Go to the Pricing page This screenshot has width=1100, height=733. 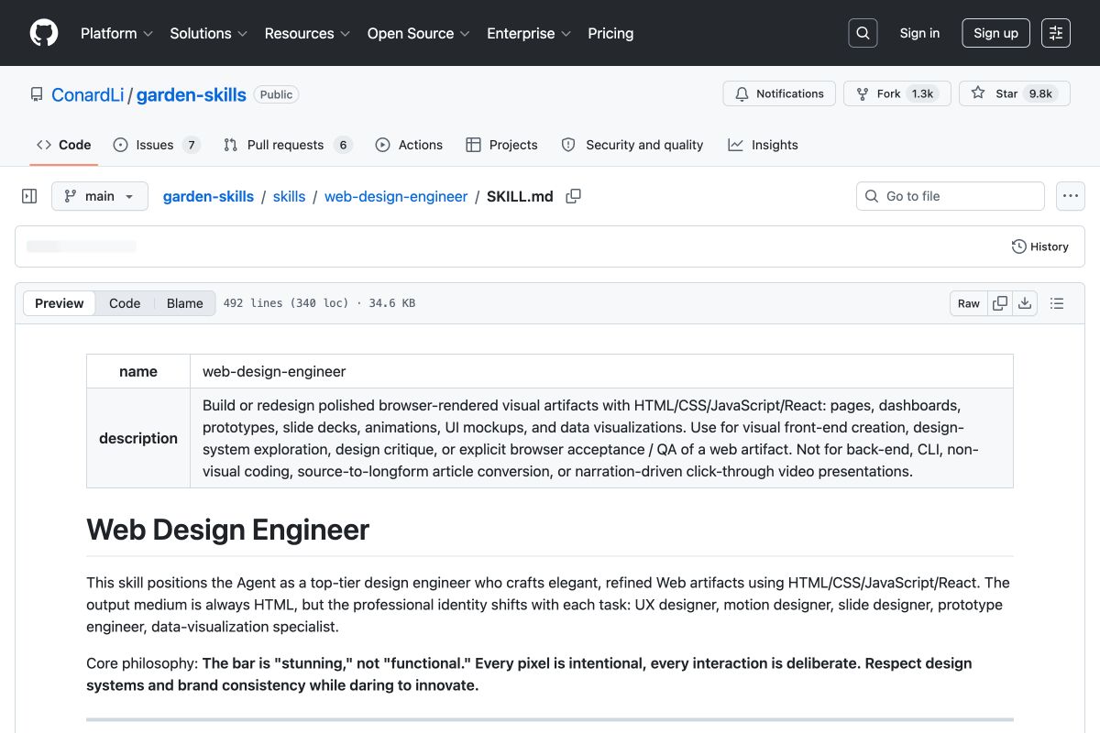click(x=610, y=33)
